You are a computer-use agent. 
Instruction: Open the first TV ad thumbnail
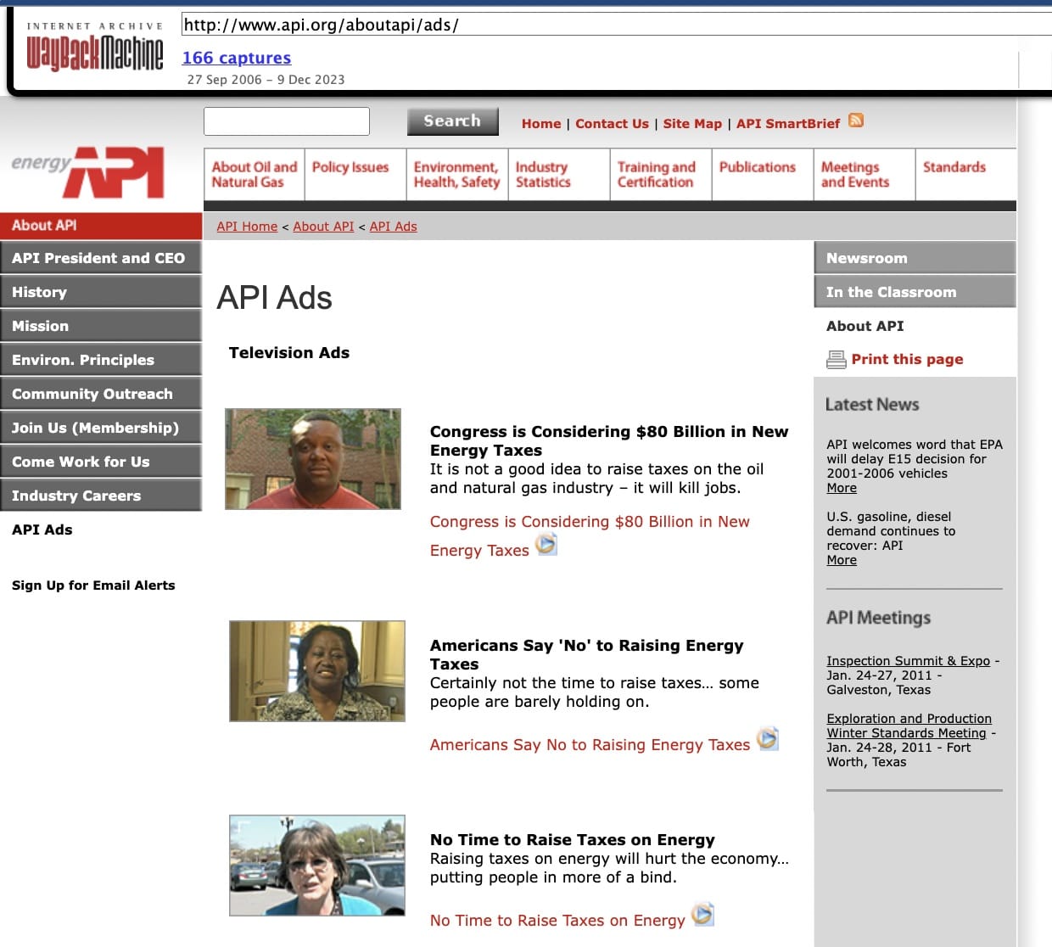click(313, 459)
